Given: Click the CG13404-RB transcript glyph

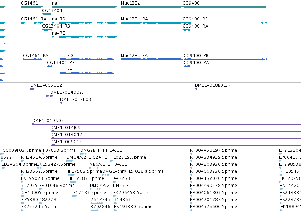Looking at the screenshot, I should pos(47,30).
